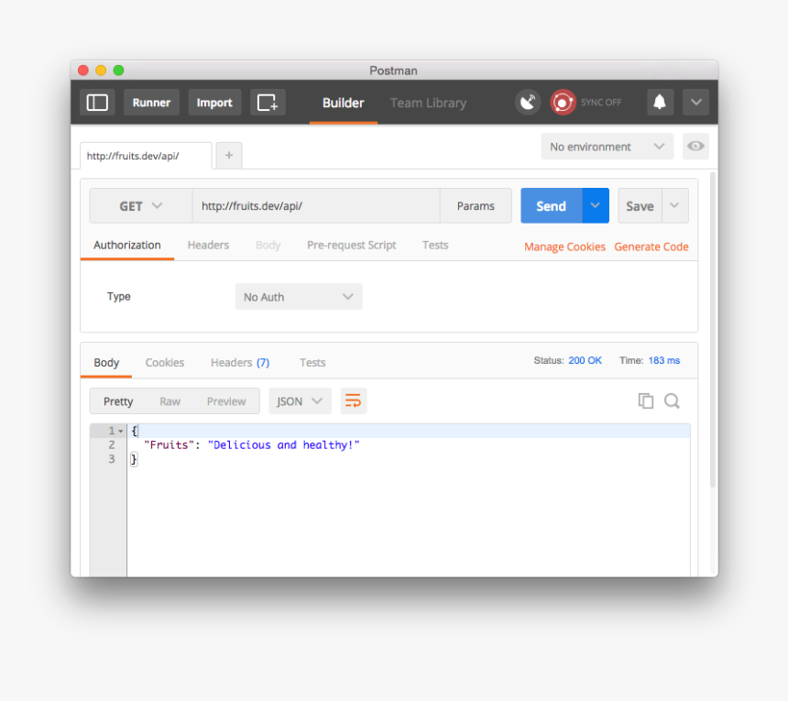788x701 pixels.
Task: Click the red sync status icon
Action: tap(563, 103)
